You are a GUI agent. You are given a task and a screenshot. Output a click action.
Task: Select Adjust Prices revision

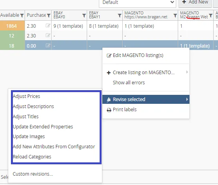[27, 96]
